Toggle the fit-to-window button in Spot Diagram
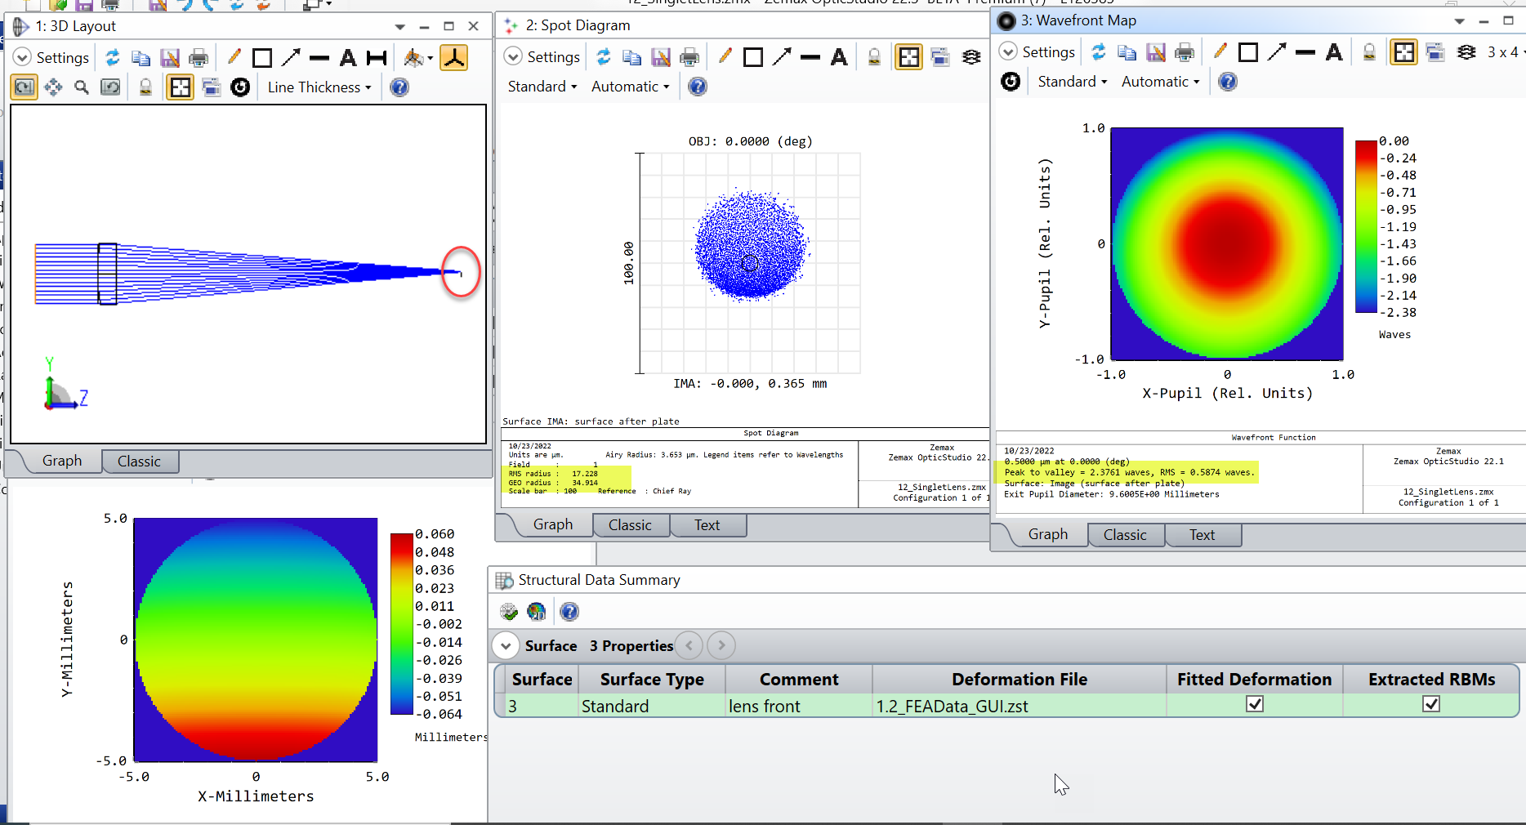This screenshot has height=825, width=1526. click(x=908, y=56)
